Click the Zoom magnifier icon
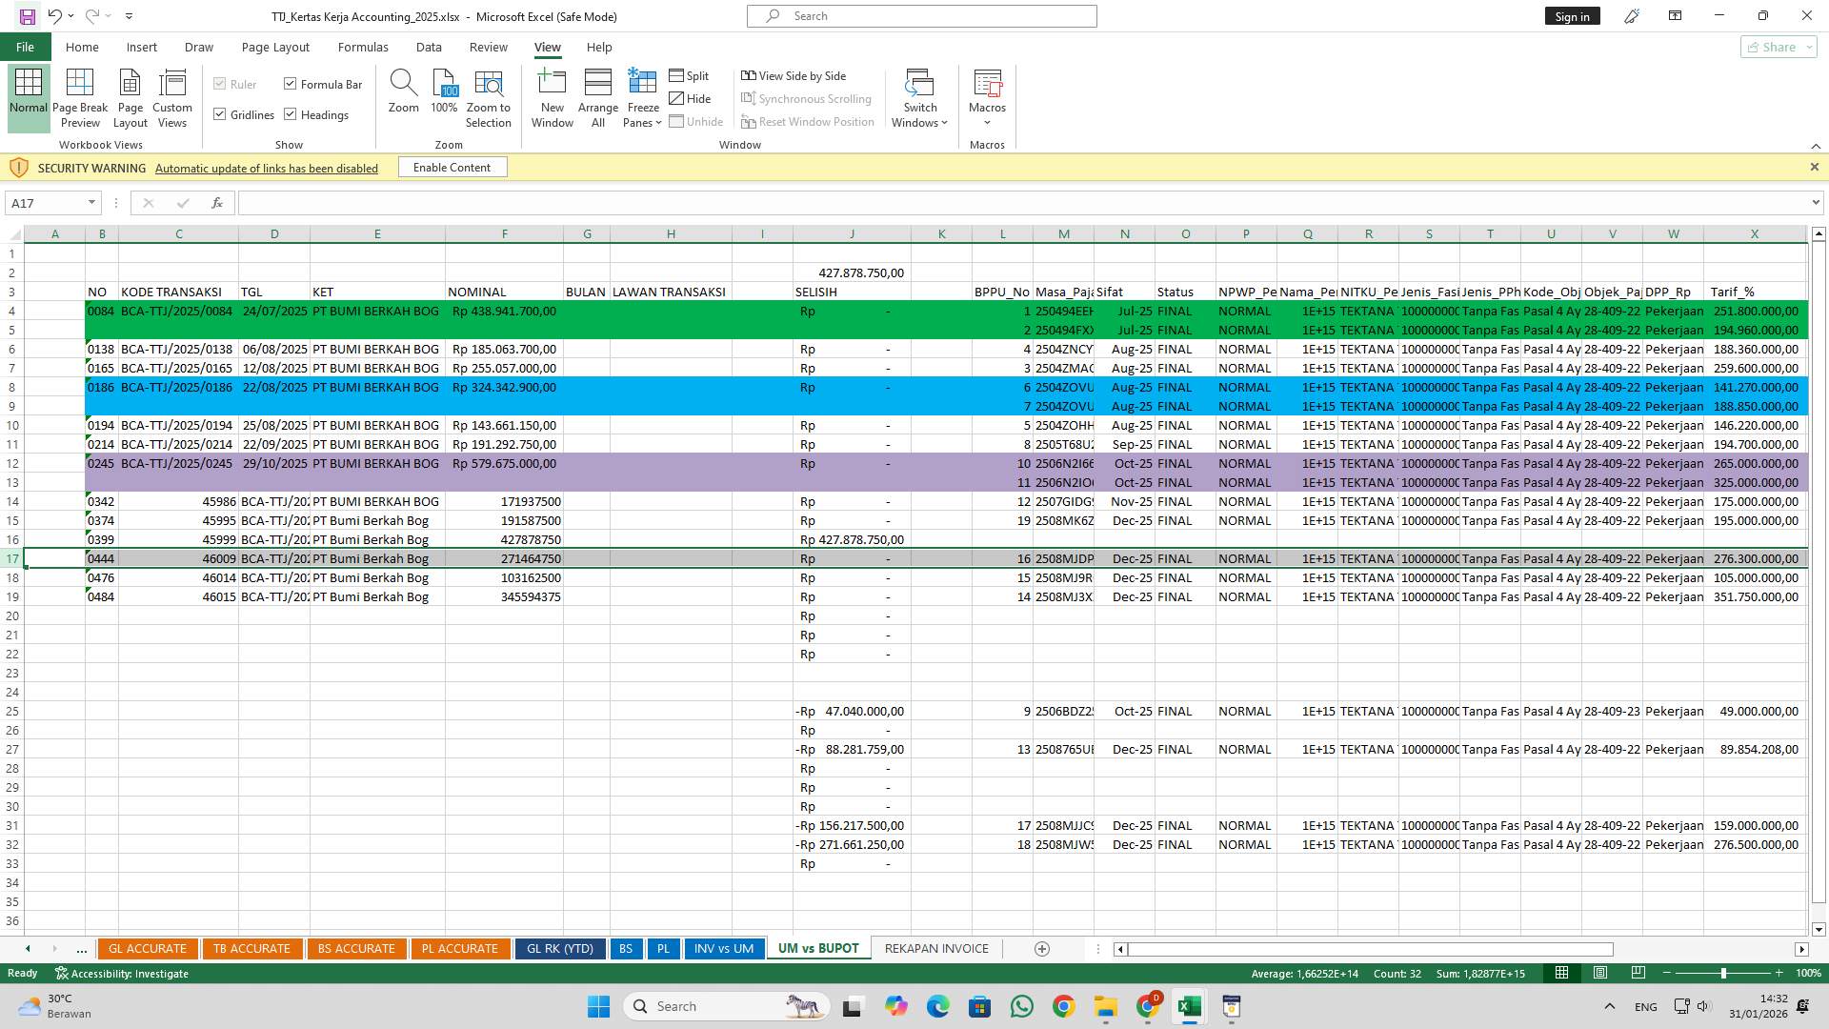 point(403,84)
